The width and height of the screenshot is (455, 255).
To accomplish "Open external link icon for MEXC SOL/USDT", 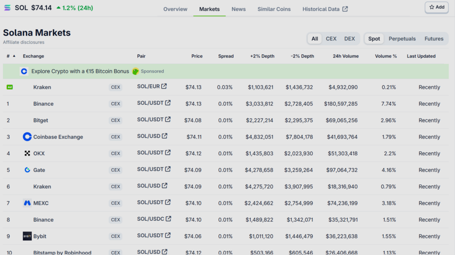I will click(x=168, y=202).
